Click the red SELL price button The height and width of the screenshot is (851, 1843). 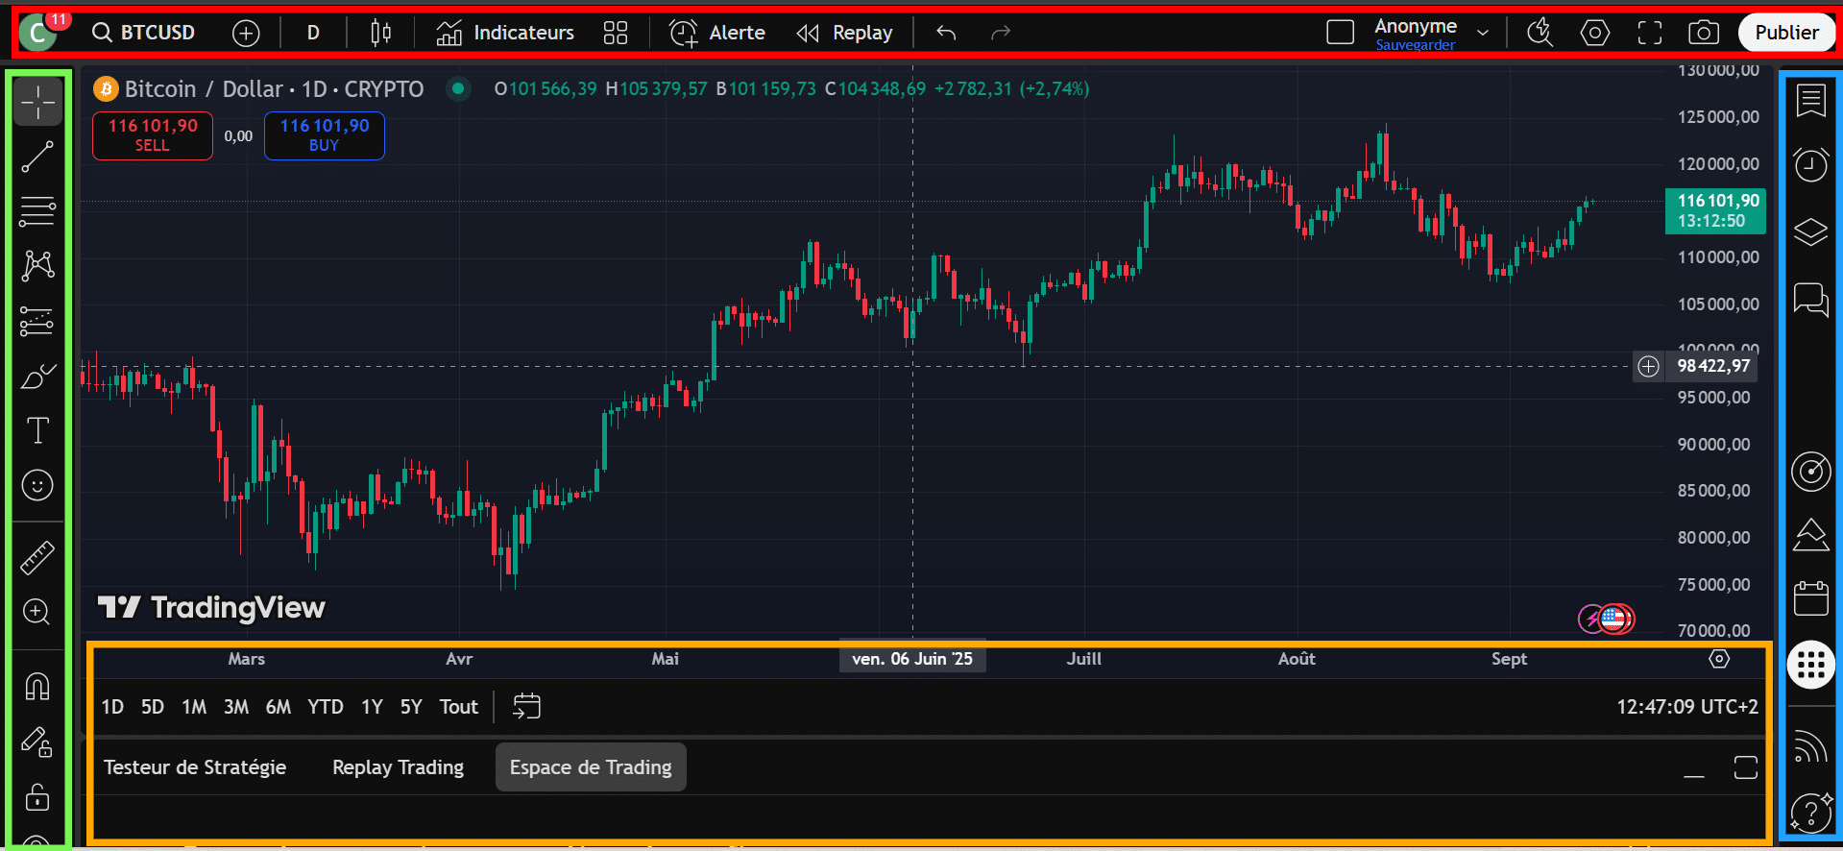point(153,135)
